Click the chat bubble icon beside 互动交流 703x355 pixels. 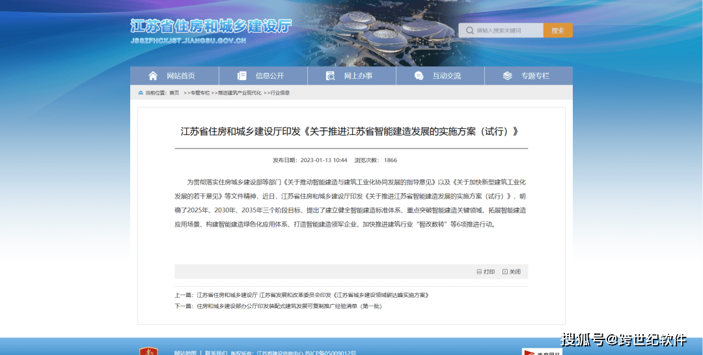[x=419, y=76]
